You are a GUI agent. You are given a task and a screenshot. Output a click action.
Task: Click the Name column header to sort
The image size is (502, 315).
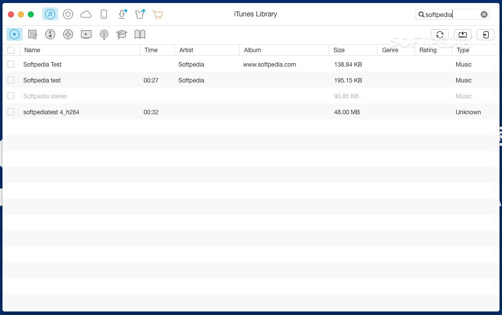pos(32,50)
